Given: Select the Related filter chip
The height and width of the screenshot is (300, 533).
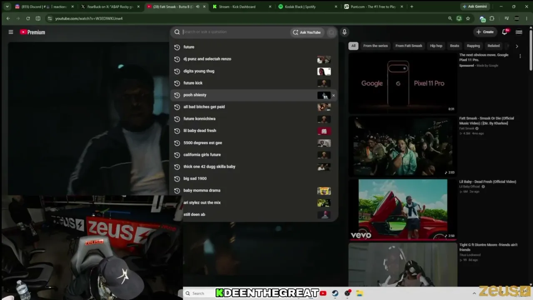Looking at the screenshot, I should 493,46.
